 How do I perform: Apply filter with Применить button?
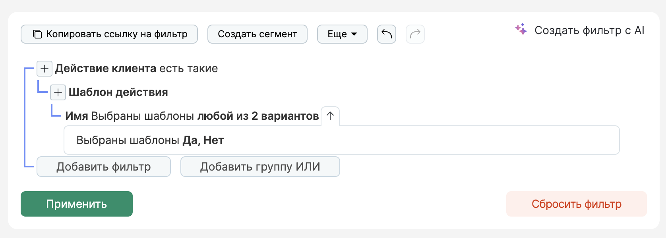(77, 204)
